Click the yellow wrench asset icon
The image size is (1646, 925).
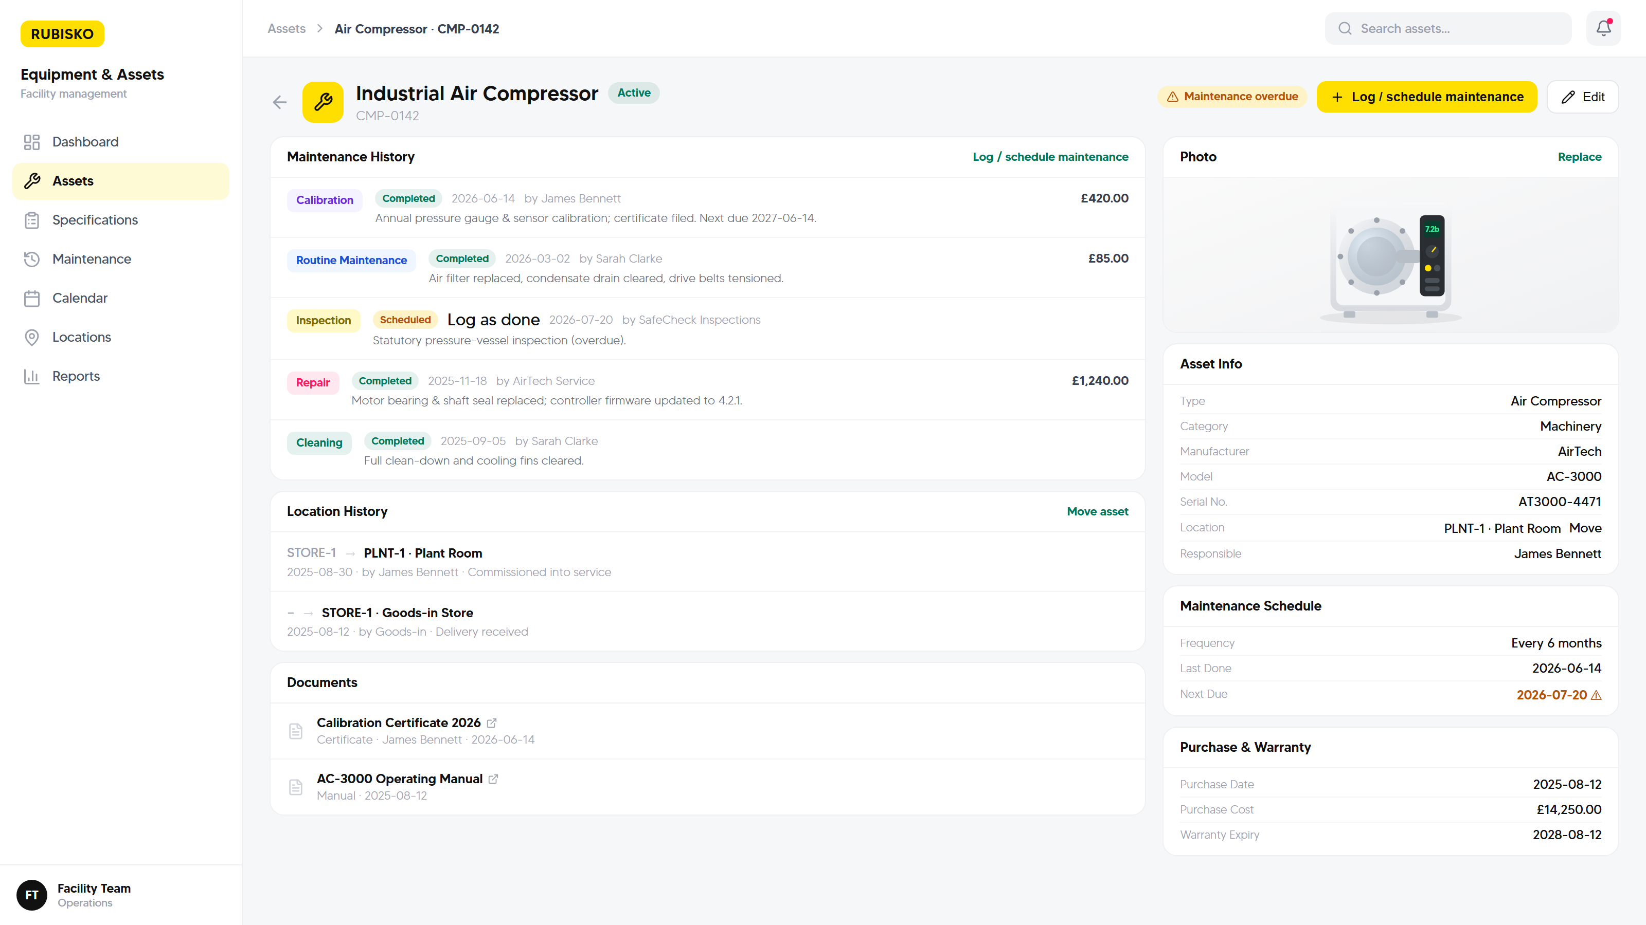point(323,102)
